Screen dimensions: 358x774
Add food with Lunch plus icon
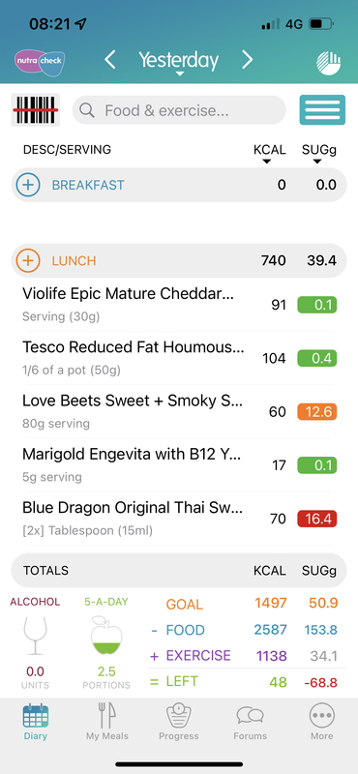pyautogui.click(x=28, y=260)
